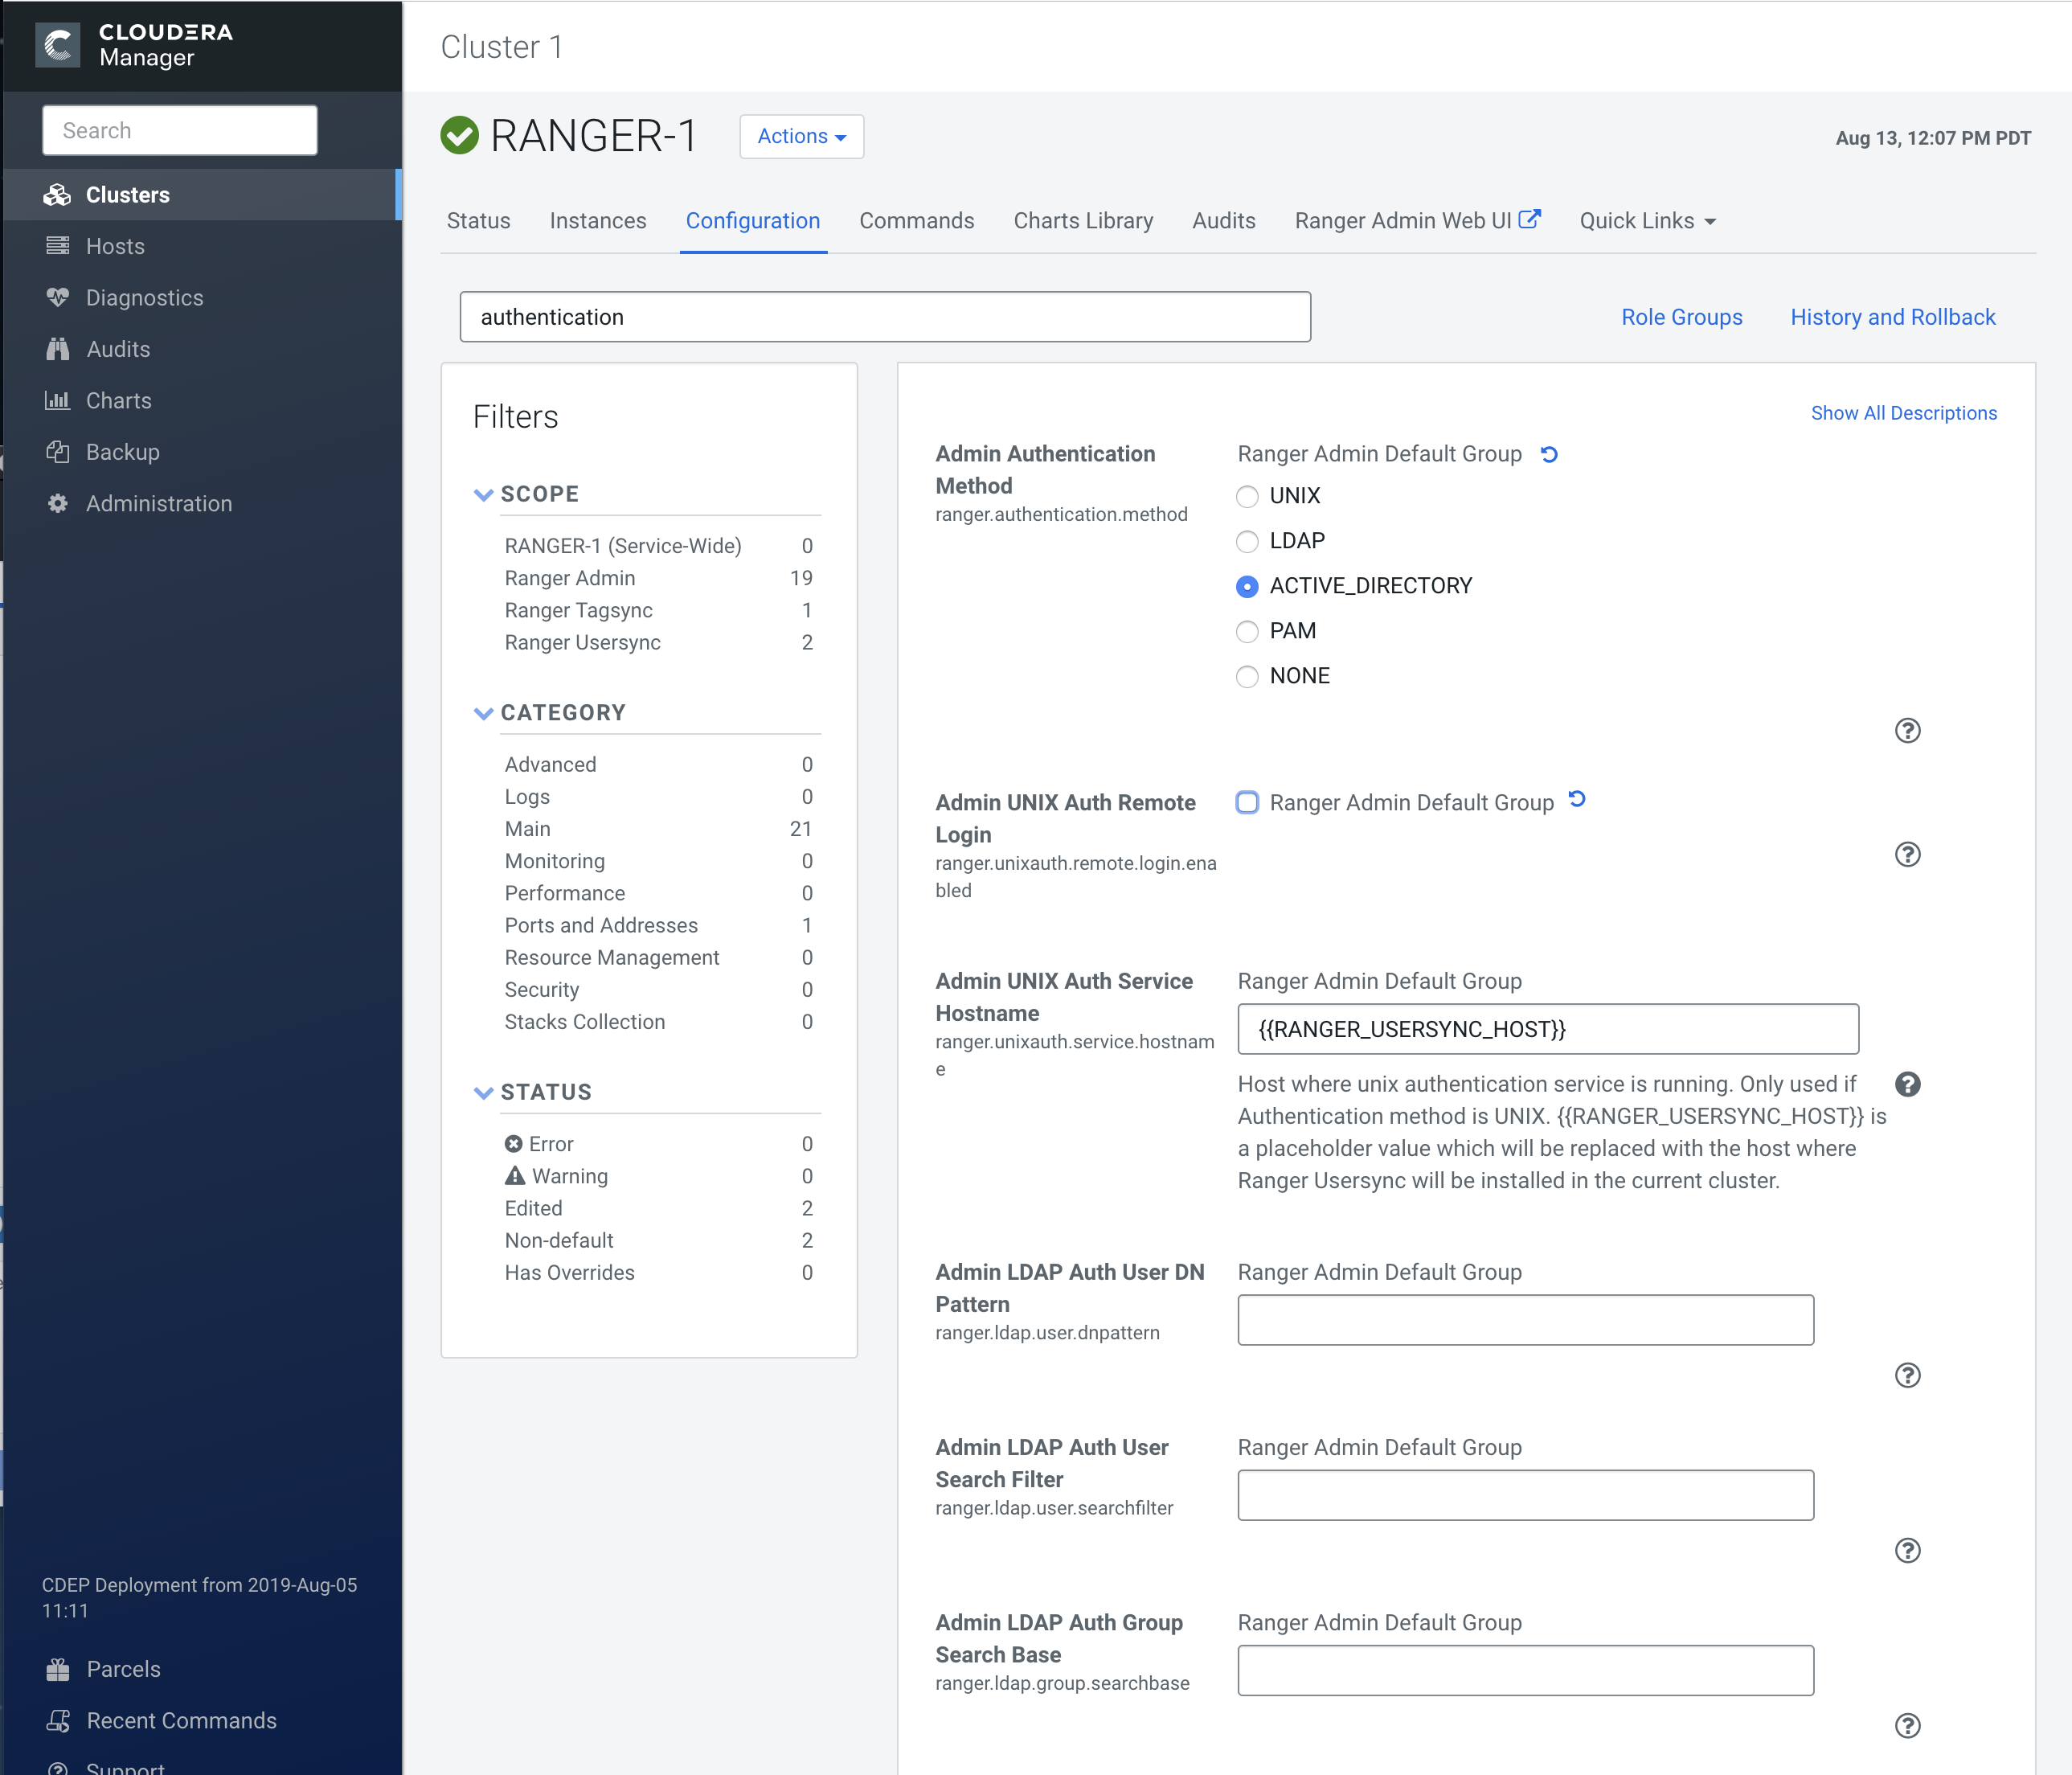This screenshot has width=2072, height=1775.
Task: Click Ranger Admin Web UI external link icon
Action: [x=1530, y=219]
